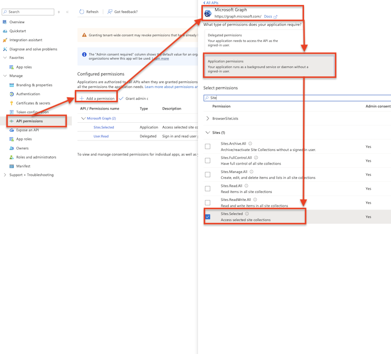
Task: Check the Sites.Manage.All permission checkbox
Action: point(207,175)
